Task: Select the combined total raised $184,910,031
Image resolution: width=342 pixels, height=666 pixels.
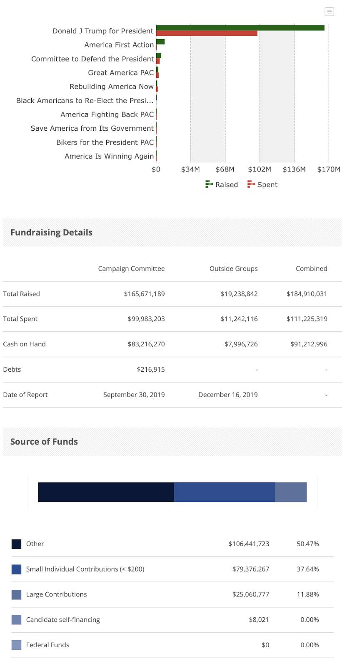Action: pyautogui.click(x=307, y=294)
